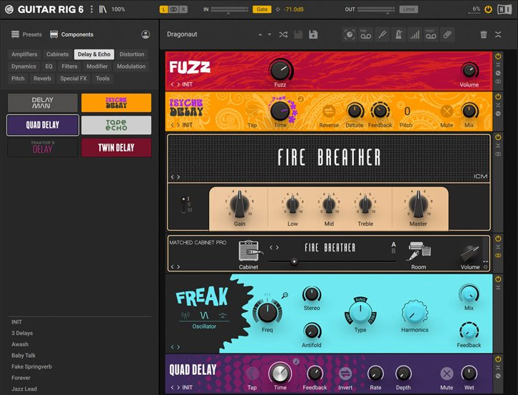This screenshot has width=518, height=395.
Task: Click the Cabinet icon in Matched Cabinet Pro
Action: coord(250,251)
